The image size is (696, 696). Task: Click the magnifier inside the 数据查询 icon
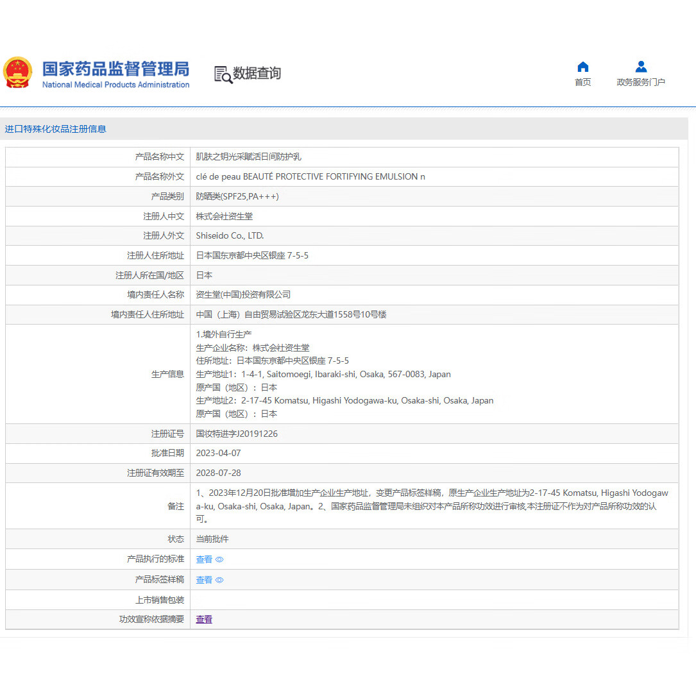pyautogui.click(x=225, y=78)
